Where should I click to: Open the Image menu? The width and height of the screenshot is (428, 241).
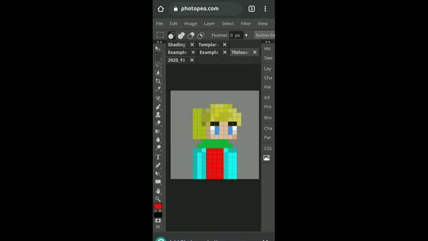[x=191, y=24]
